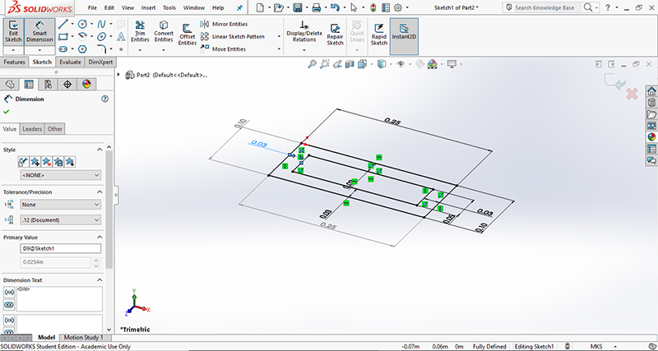Open Dimension help question mark
Image resolution: width=658 pixels, height=351 pixels.
click(x=105, y=99)
